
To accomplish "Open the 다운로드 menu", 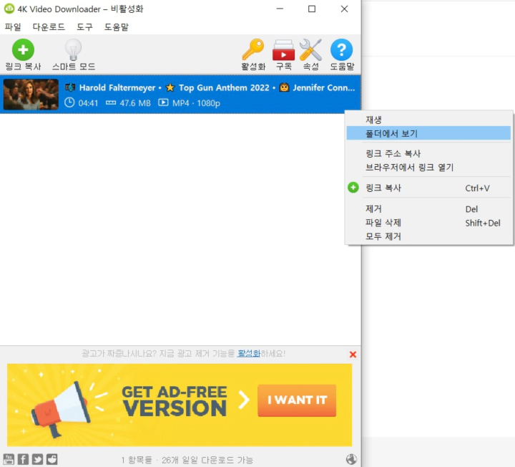I will point(49,27).
